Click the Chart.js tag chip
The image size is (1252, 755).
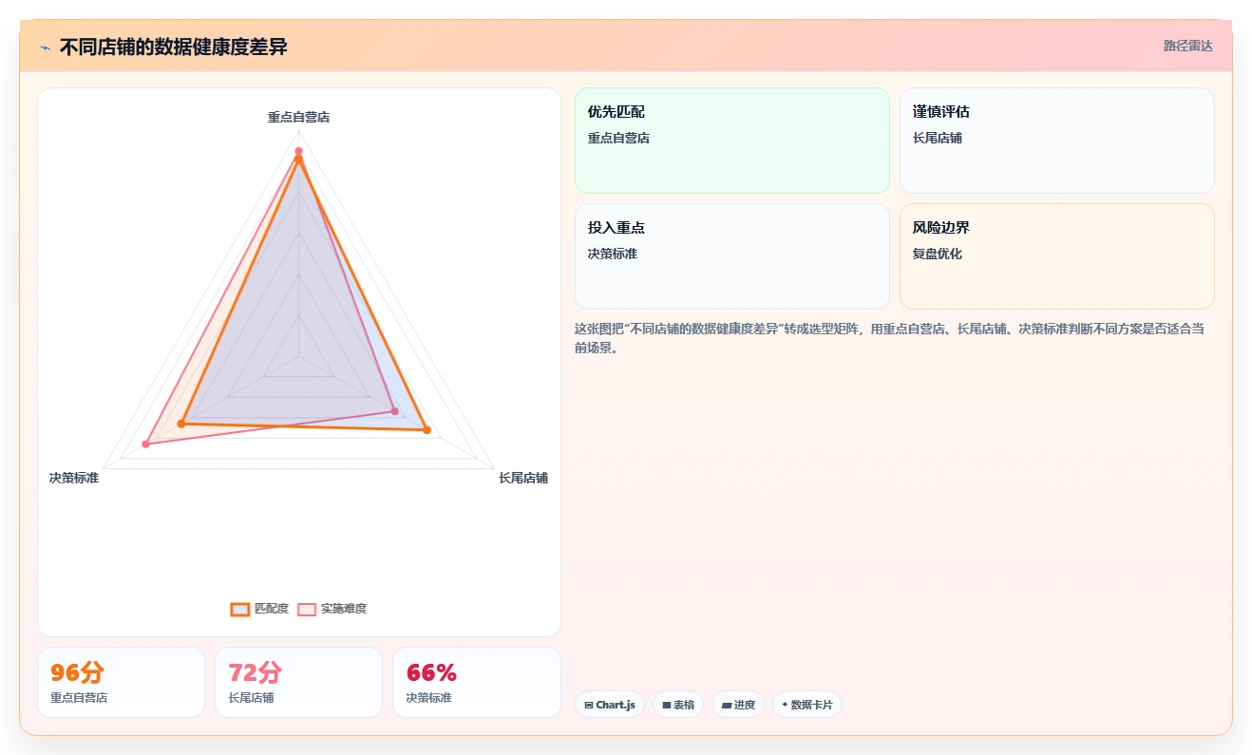610,705
